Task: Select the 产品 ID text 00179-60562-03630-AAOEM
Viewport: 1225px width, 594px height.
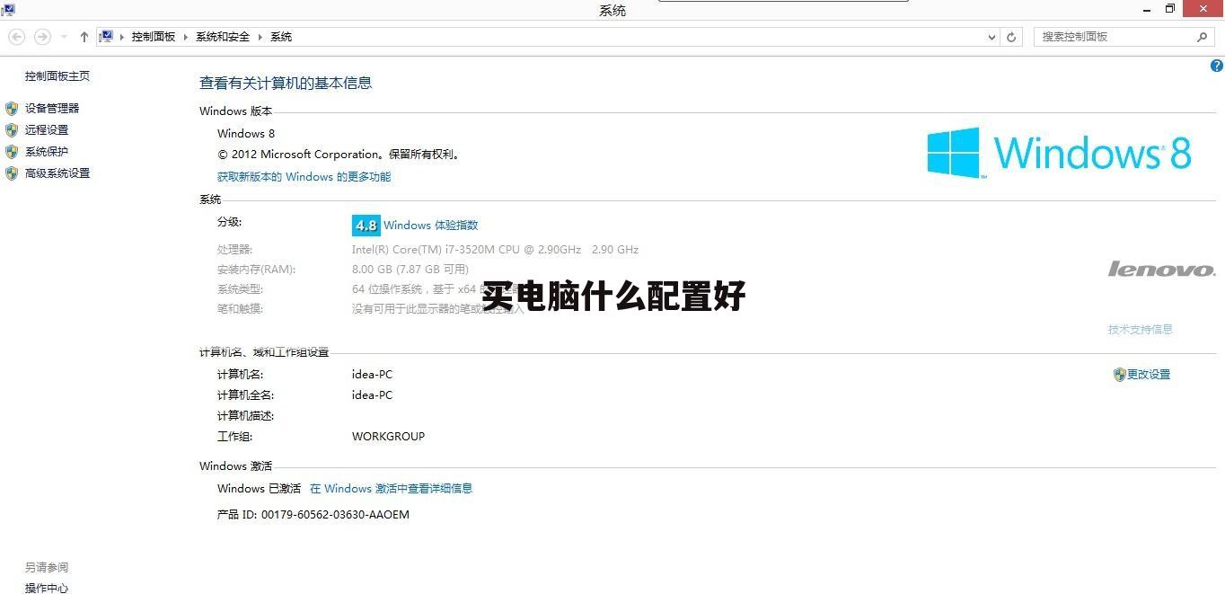Action: (x=335, y=515)
